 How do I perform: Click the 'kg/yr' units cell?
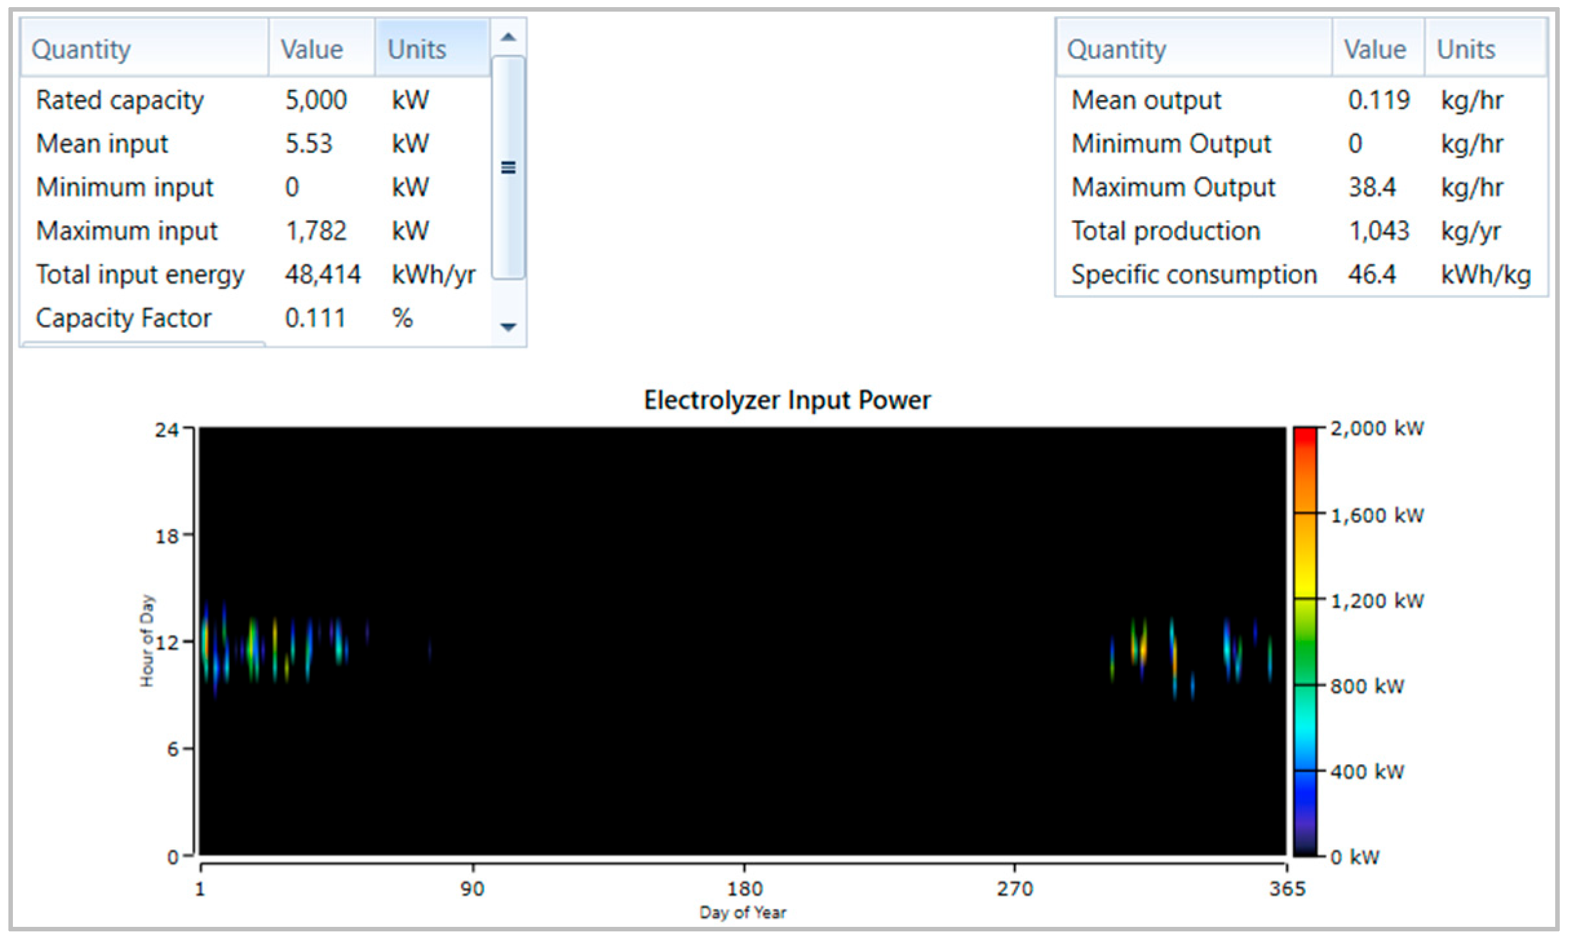pos(1471,231)
